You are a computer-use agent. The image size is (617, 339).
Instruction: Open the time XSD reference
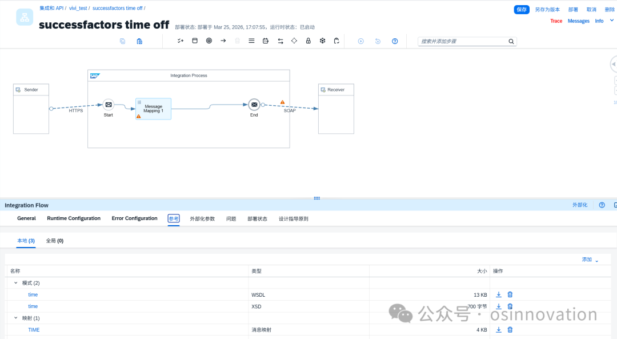point(33,306)
